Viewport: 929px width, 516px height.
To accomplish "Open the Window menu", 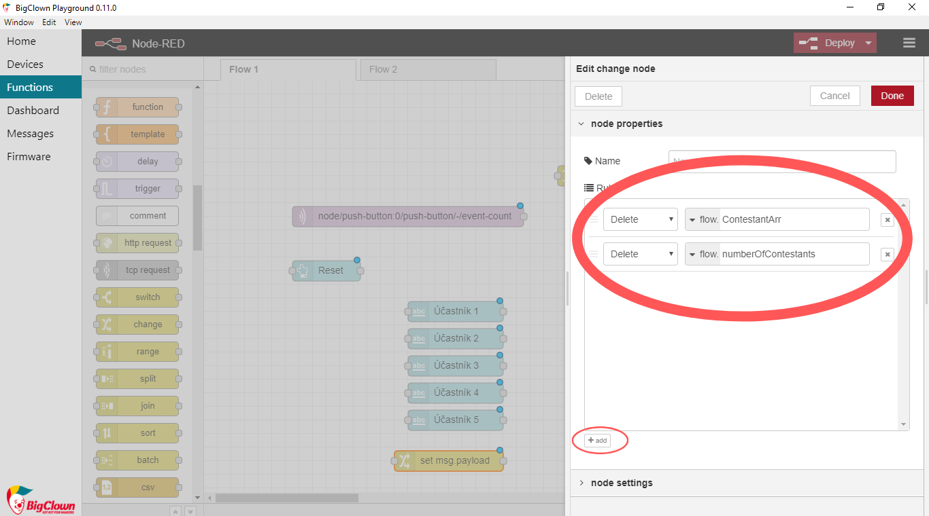I will coord(19,22).
